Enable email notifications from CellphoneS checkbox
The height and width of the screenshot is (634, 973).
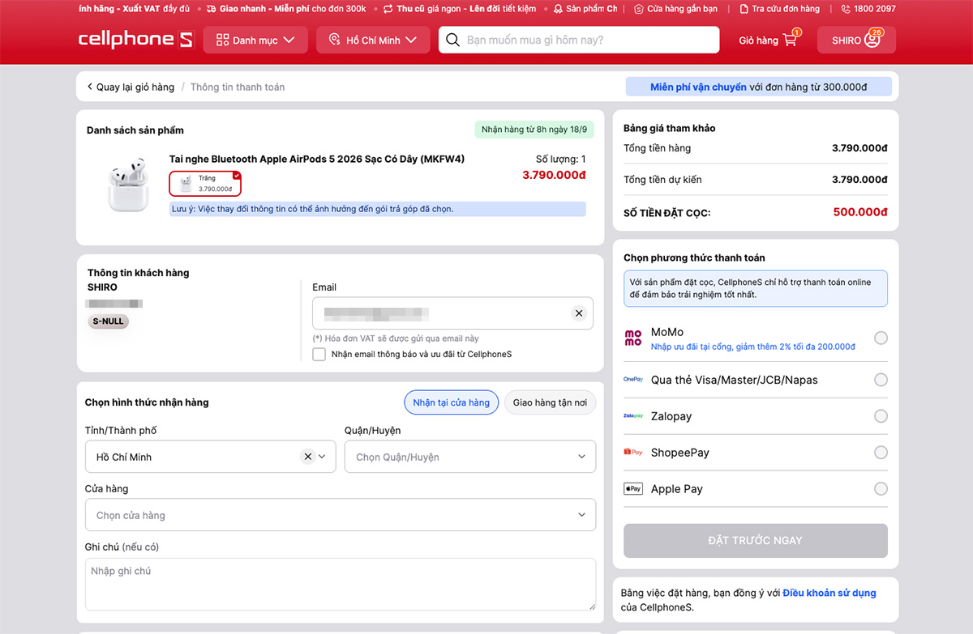pyautogui.click(x=319, y=354)
